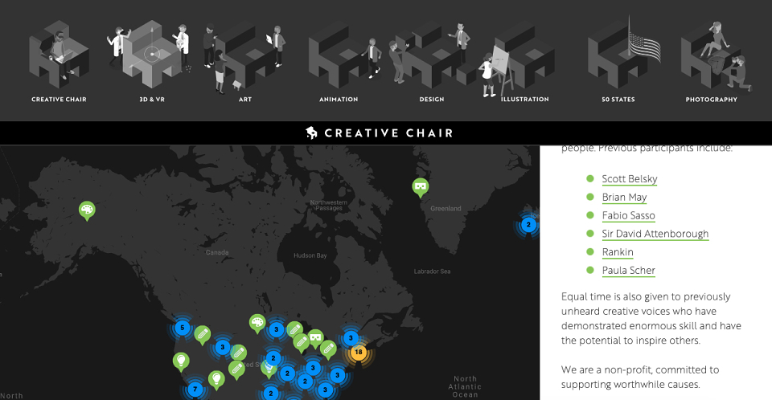Click the blue cluster marker labeled 5
The width and height of the screenshot is (772, 400).
point(183,328)
